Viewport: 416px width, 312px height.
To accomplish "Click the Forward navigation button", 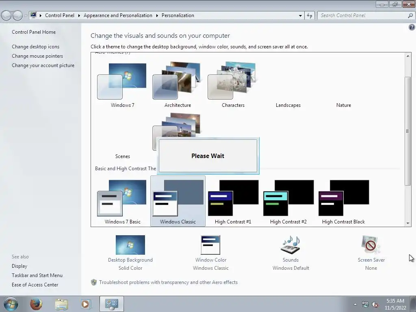I will [x=17, y=16].
